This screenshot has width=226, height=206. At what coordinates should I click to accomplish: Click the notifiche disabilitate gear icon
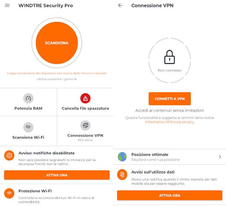[x=9, y=156]
